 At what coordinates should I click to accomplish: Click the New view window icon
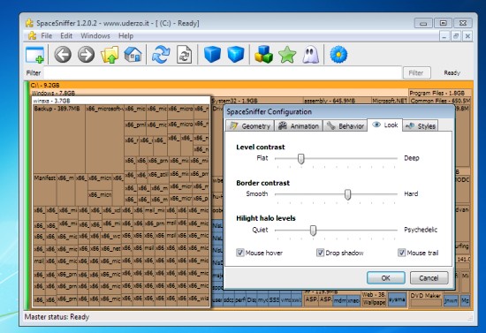(34, 55)
